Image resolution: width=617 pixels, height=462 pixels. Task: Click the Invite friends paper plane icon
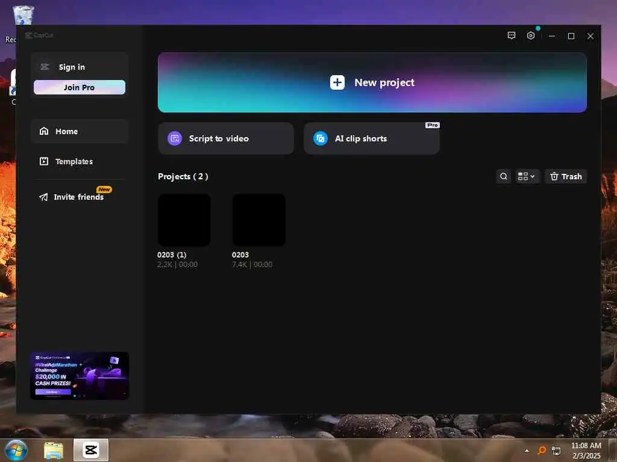pyautogui.click(x=43, y=197)
